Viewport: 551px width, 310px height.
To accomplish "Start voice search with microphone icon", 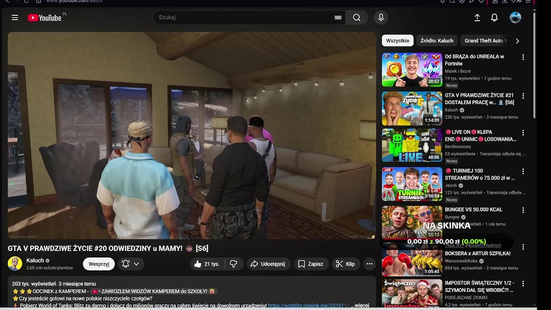I will coord(381,18).
